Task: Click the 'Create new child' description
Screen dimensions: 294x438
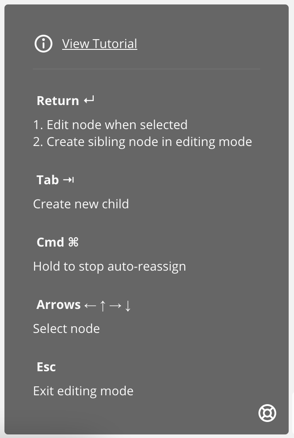Action: tap(81, 204)
